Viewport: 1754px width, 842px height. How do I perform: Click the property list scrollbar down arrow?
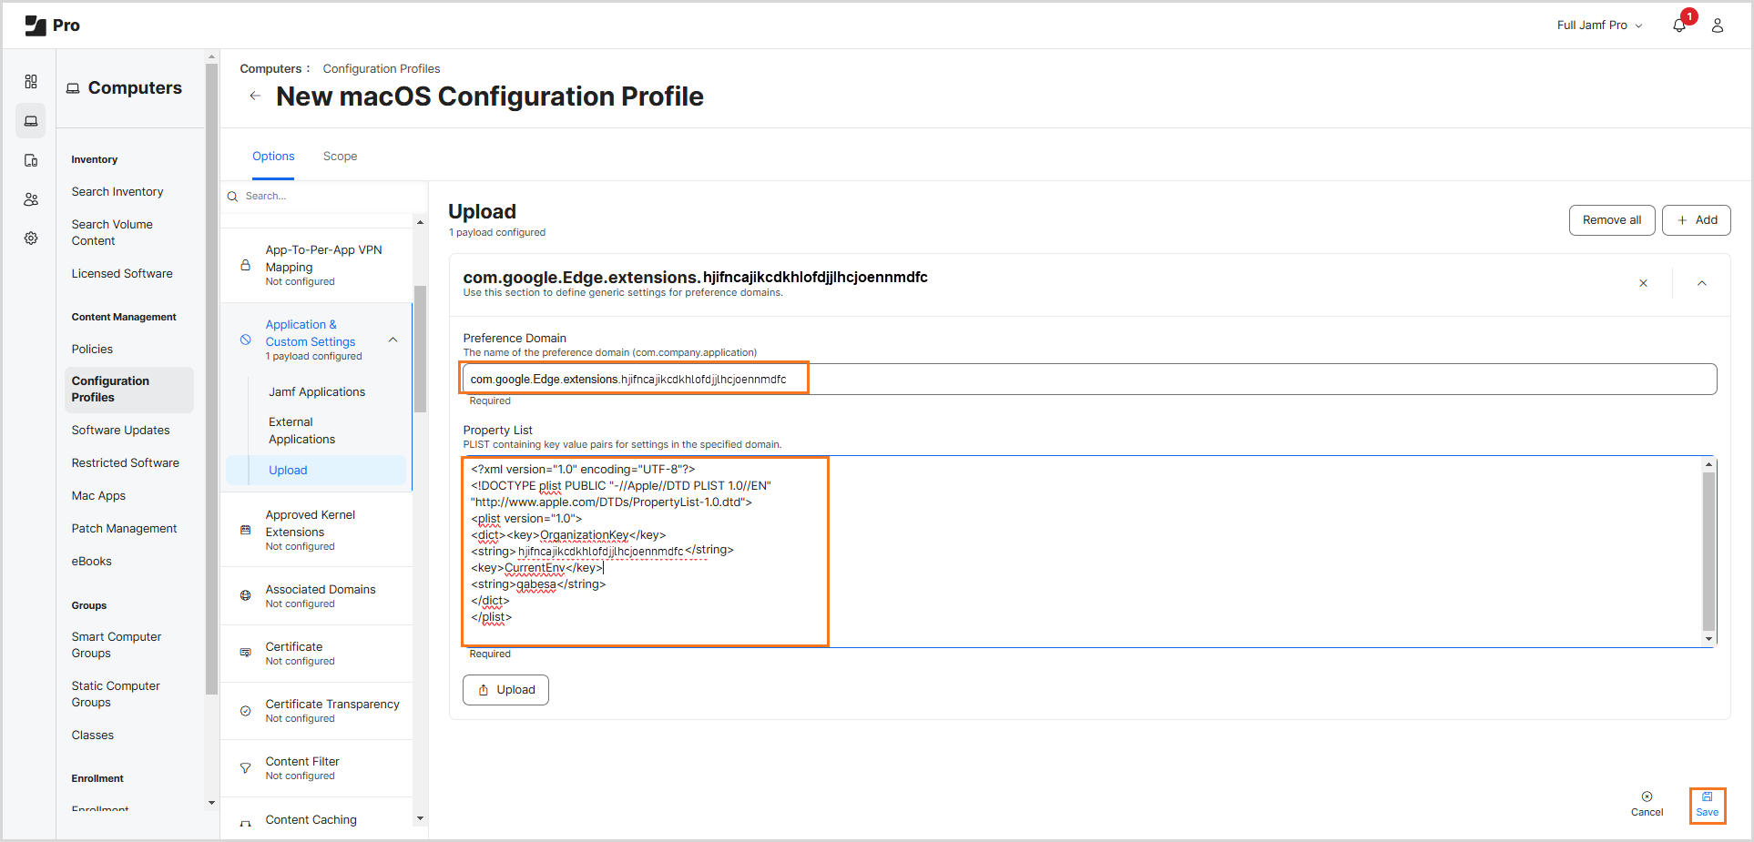(1709, 639)
